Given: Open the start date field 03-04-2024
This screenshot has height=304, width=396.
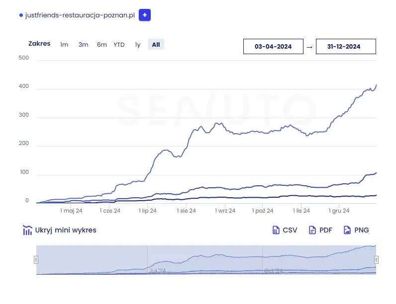Looking at the screenshot, I should (x=273, y=46).
